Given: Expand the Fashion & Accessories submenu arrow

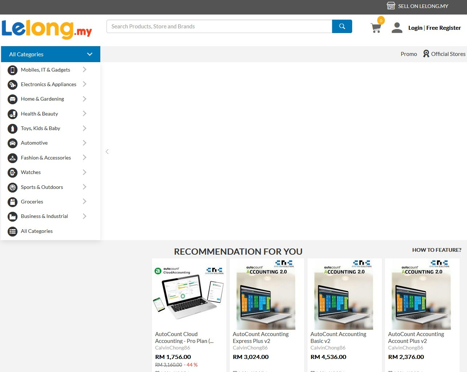Looking at the screenshot, I should tap(84, 158).
